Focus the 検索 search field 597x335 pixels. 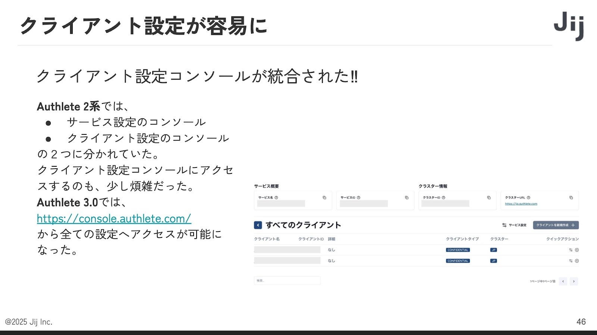(x=287, y=281)
